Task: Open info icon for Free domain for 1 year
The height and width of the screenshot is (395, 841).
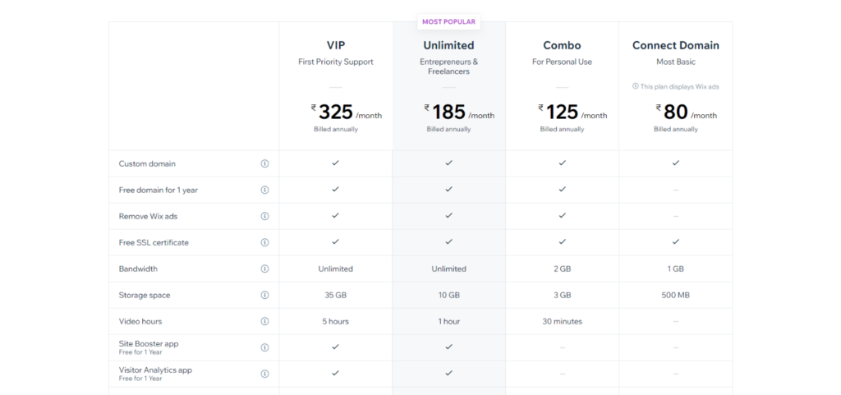Action: (x=264, y=190)
